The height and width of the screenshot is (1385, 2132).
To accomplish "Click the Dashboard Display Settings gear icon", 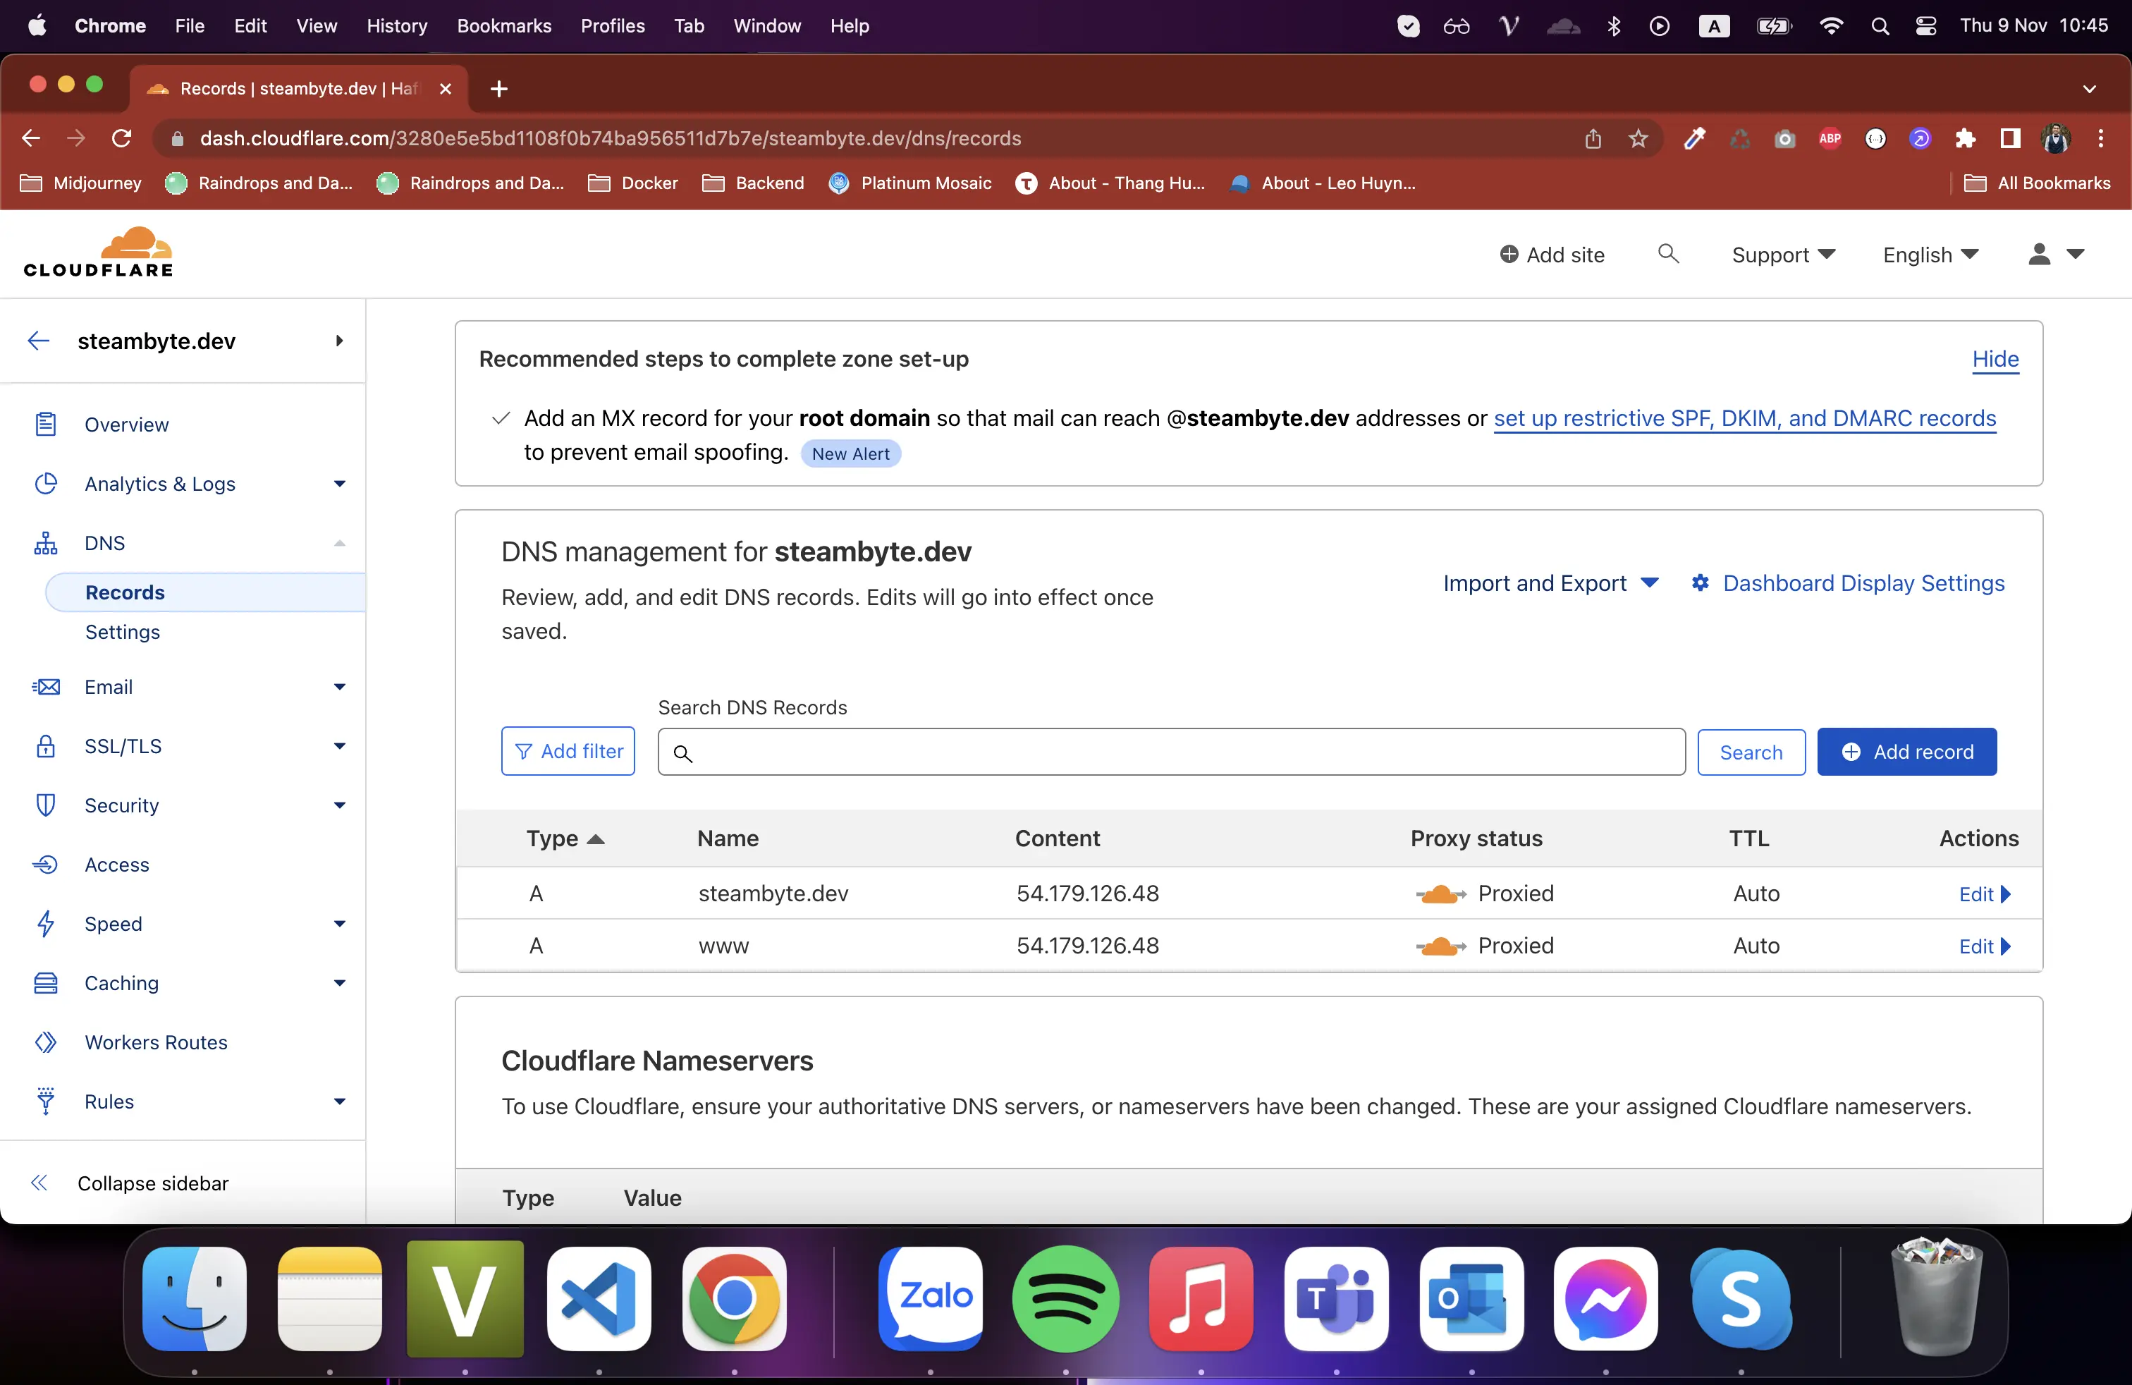I will coord(1699,583).
